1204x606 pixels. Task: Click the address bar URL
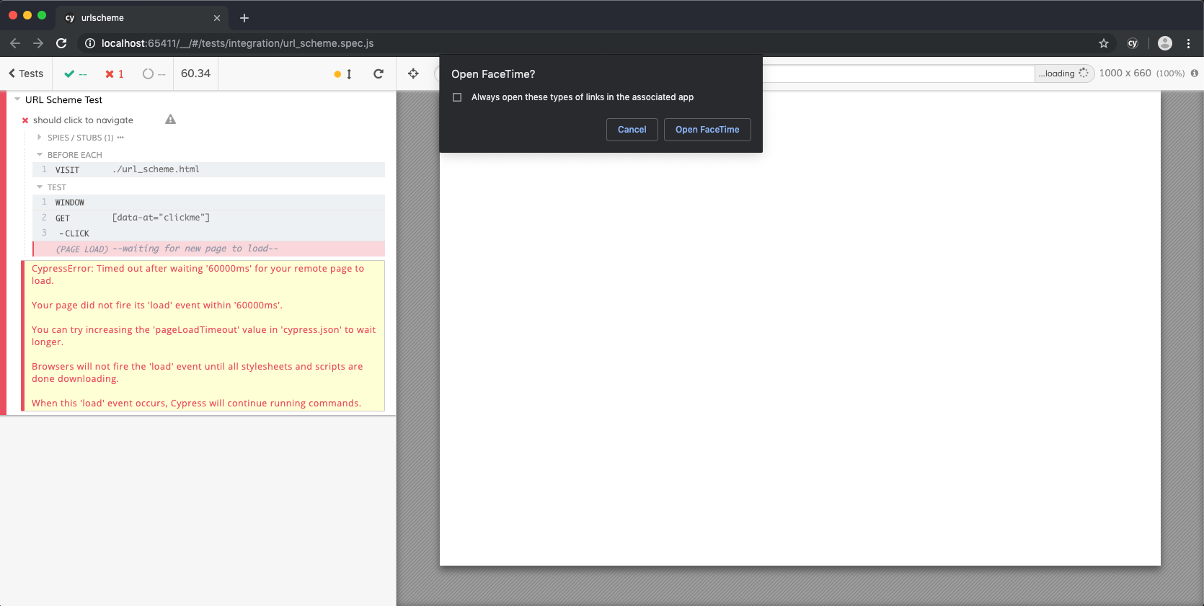tap(237, 43)
